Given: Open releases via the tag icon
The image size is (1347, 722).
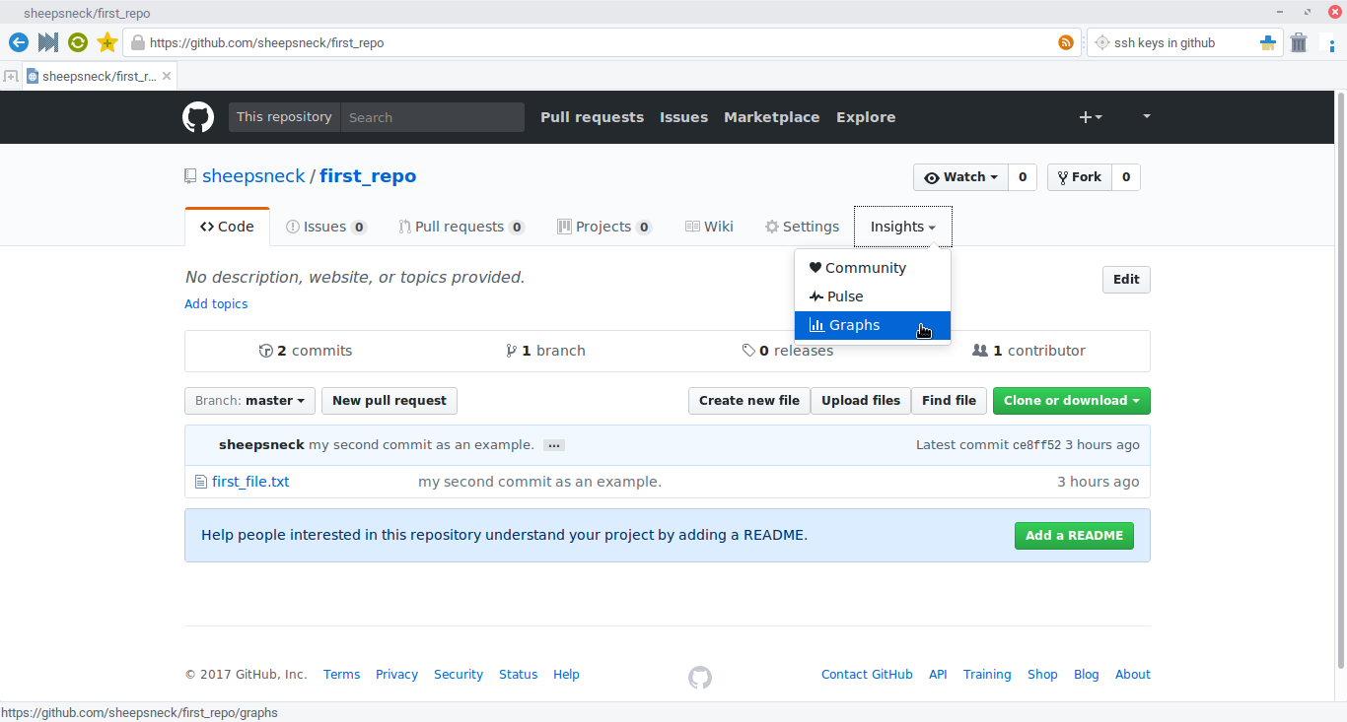Looking at the screenshot, I should pyautogui.click(x=748, y=350).
